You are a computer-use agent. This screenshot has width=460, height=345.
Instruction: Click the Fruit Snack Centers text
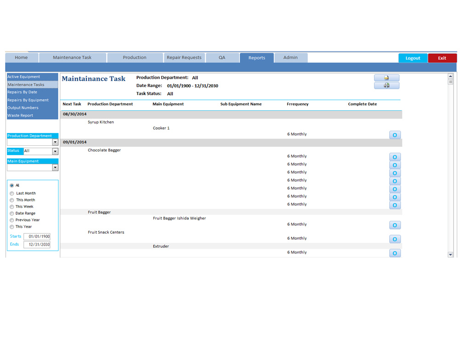click(x=106, y=232)
